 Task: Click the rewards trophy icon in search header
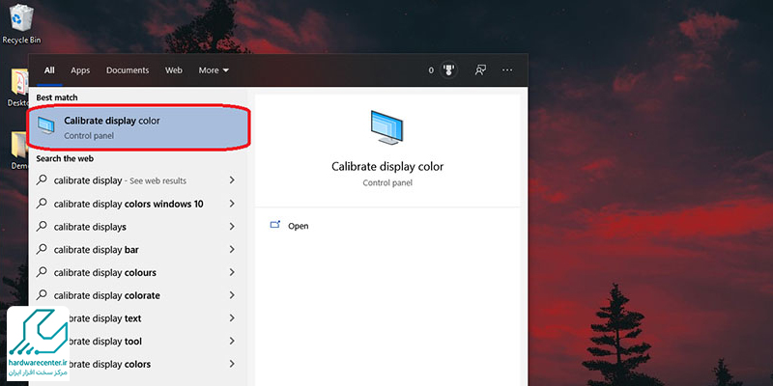point(448,70)
